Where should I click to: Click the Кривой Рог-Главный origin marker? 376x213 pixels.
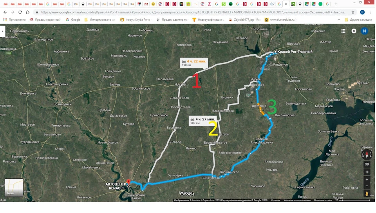(276, 52)
